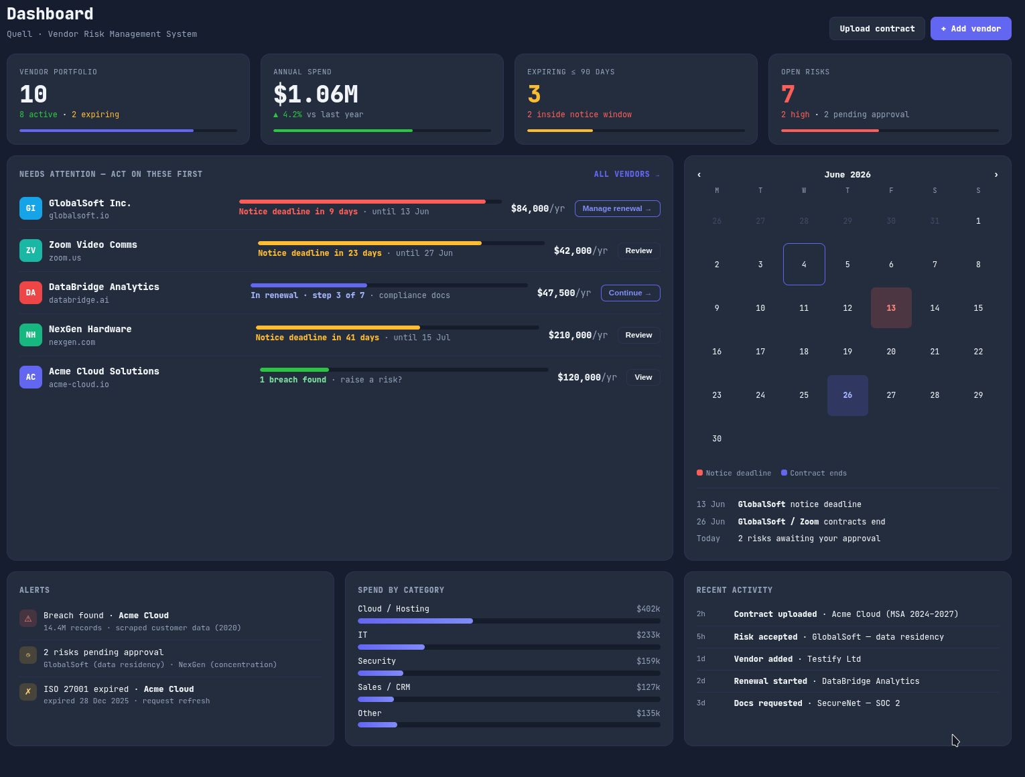Click the Upload contract button
This screenshot has width=1025, height=777.
877,29
